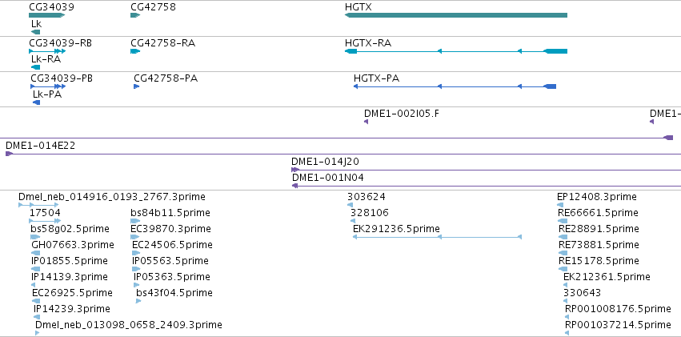The width and height of the screenshot is (681, 337).
Task: Select the Lk gene feature
Action: pyautogui.click(x=36, y=32)
